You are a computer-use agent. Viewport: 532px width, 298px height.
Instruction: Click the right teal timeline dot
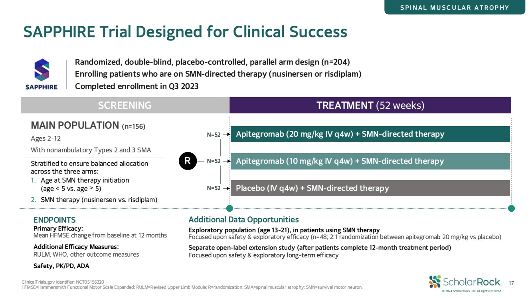click(511, 208)
